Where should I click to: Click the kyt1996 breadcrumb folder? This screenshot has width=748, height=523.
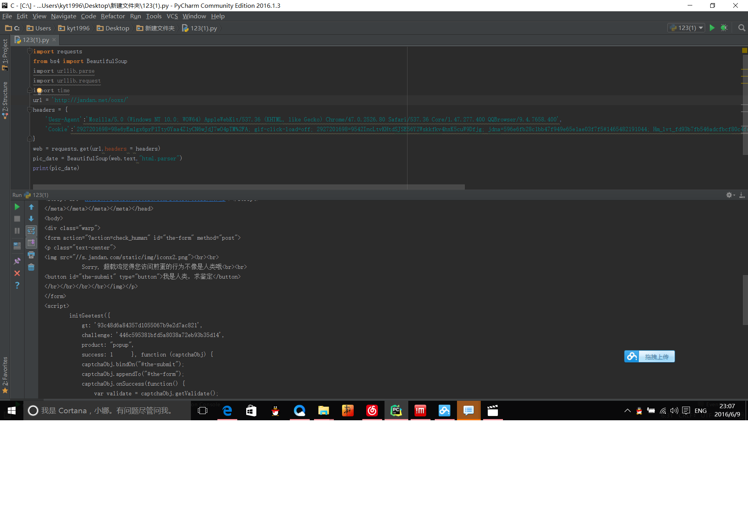tap(74, 28)
